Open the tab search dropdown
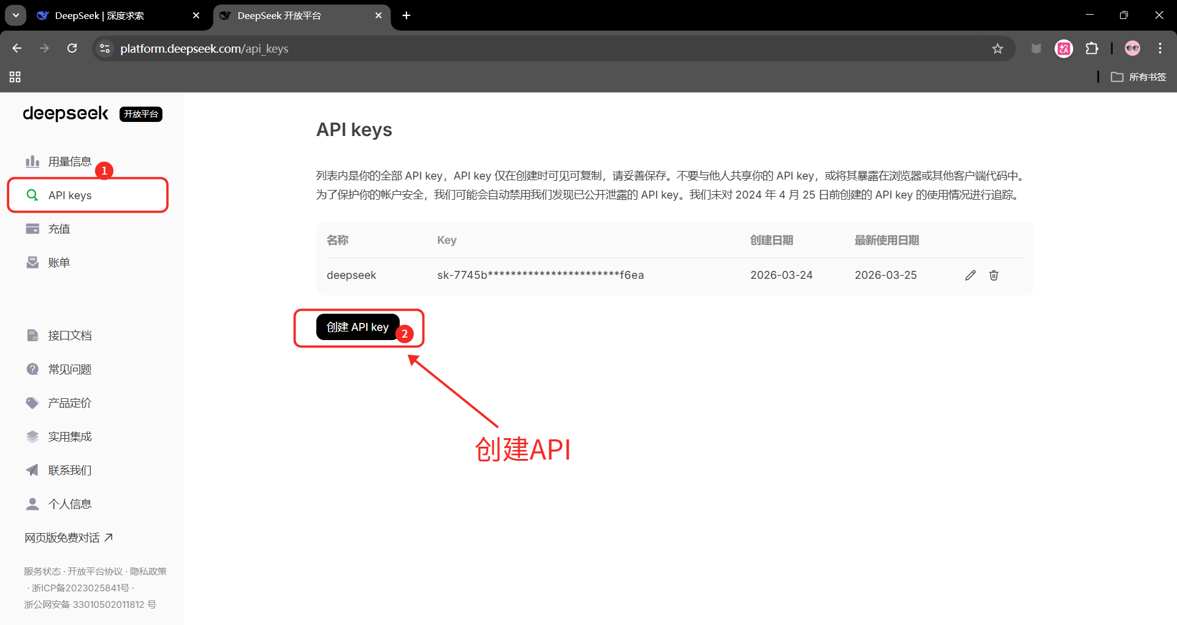The image size is (1177, 625). (16, 15)
